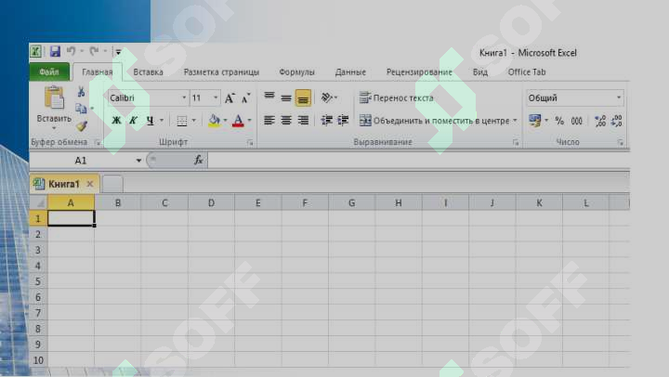Screen dimensions: 669x377
Task: Align cell text to top
Action: [x=269, y=97]
